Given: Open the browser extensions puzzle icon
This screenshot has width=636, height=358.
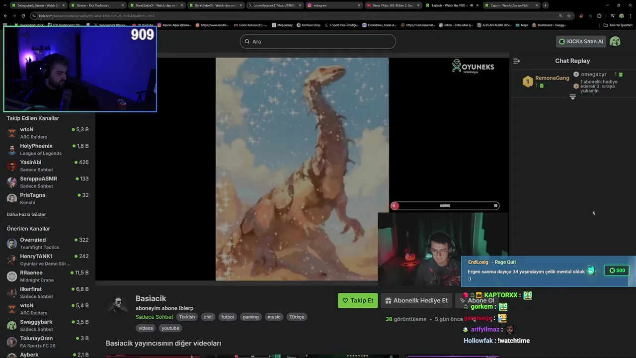Looking at the screenshot, I should [599, 16].
